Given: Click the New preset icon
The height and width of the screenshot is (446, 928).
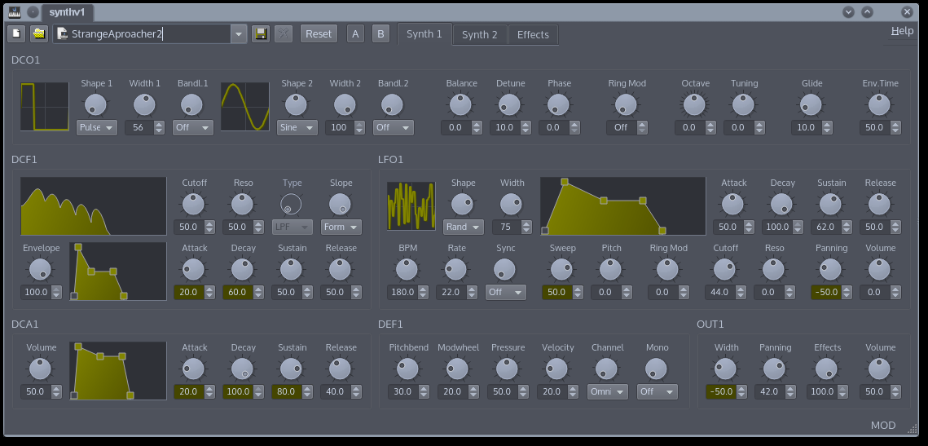Looking at the screenshot, I should coord(16,33).
